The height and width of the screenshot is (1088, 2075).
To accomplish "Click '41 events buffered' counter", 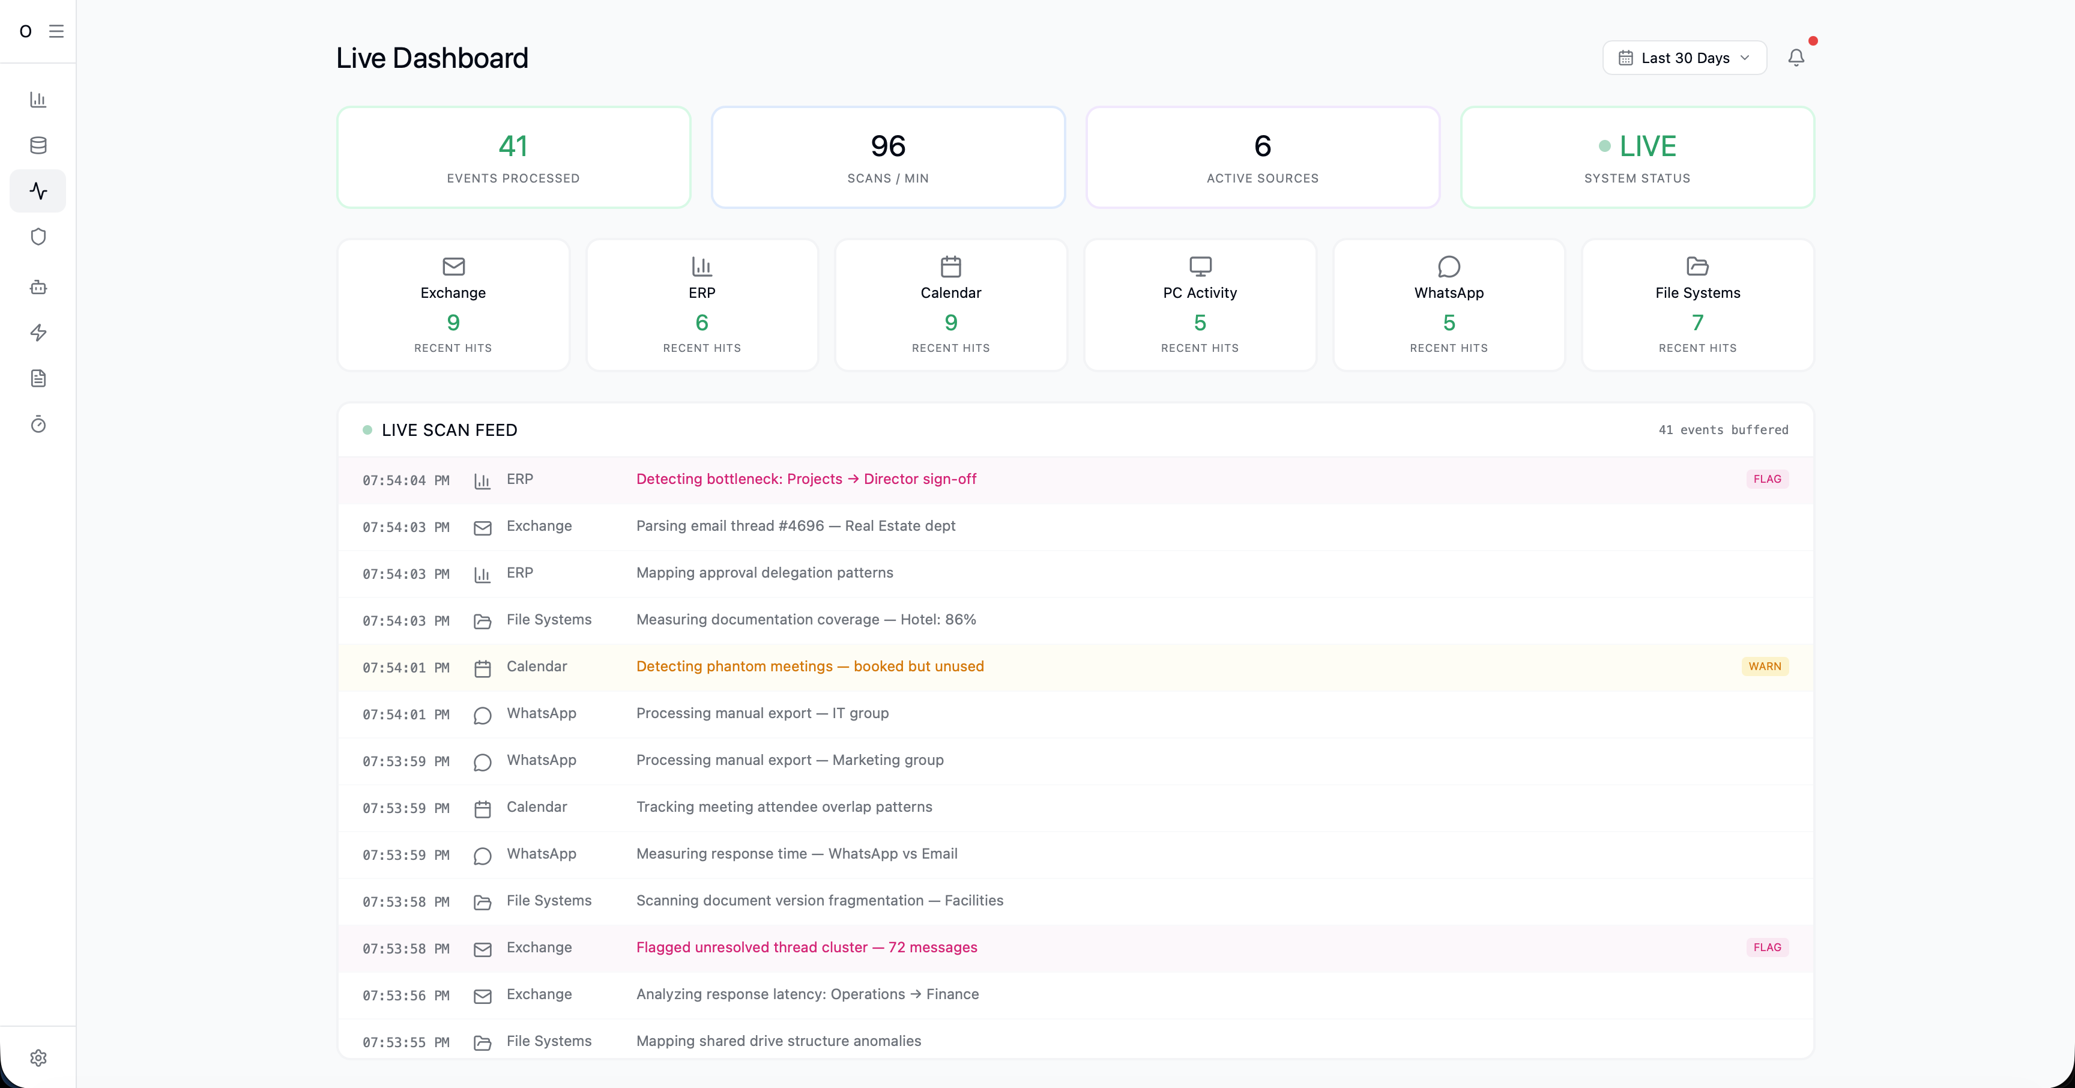I will (x=1723, y=430).
